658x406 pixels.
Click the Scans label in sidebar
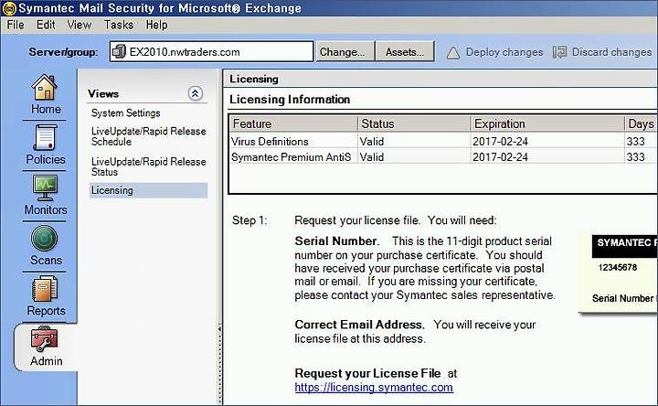[46, 261]
